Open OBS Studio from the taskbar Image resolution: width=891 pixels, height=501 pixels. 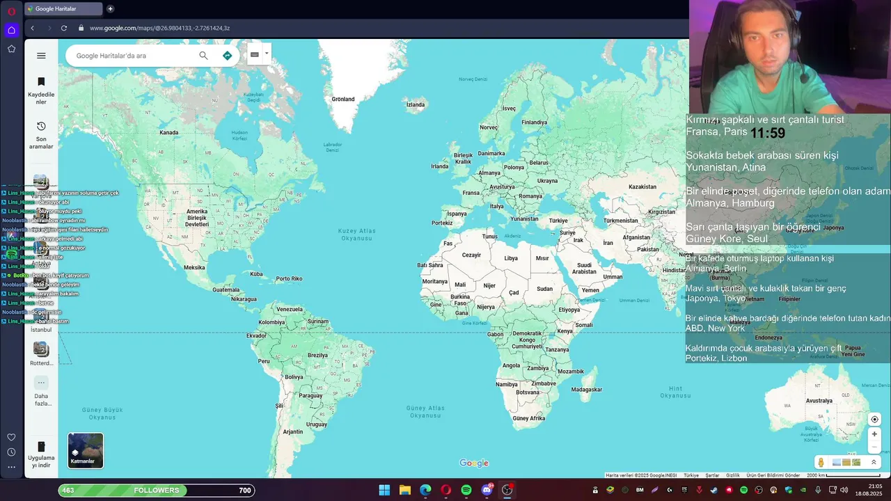pos(507,490)
